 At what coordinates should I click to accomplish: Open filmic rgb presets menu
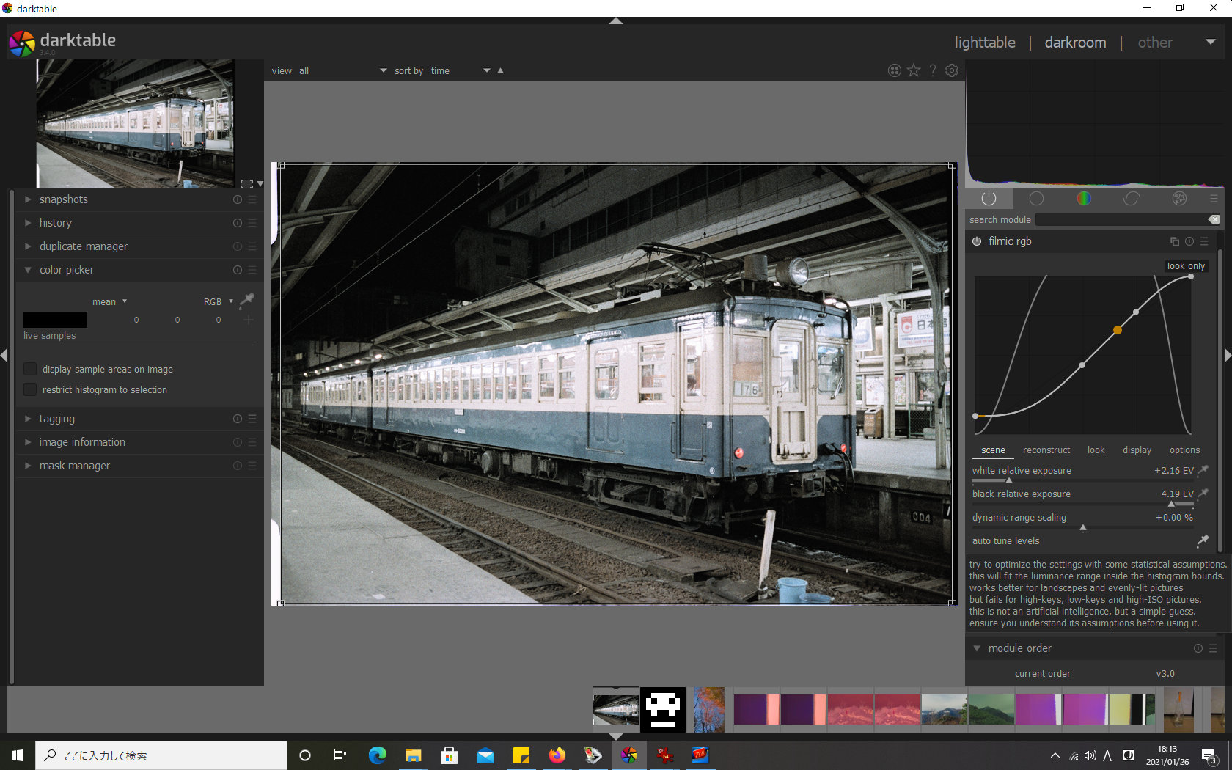(x=1204, y=241)
